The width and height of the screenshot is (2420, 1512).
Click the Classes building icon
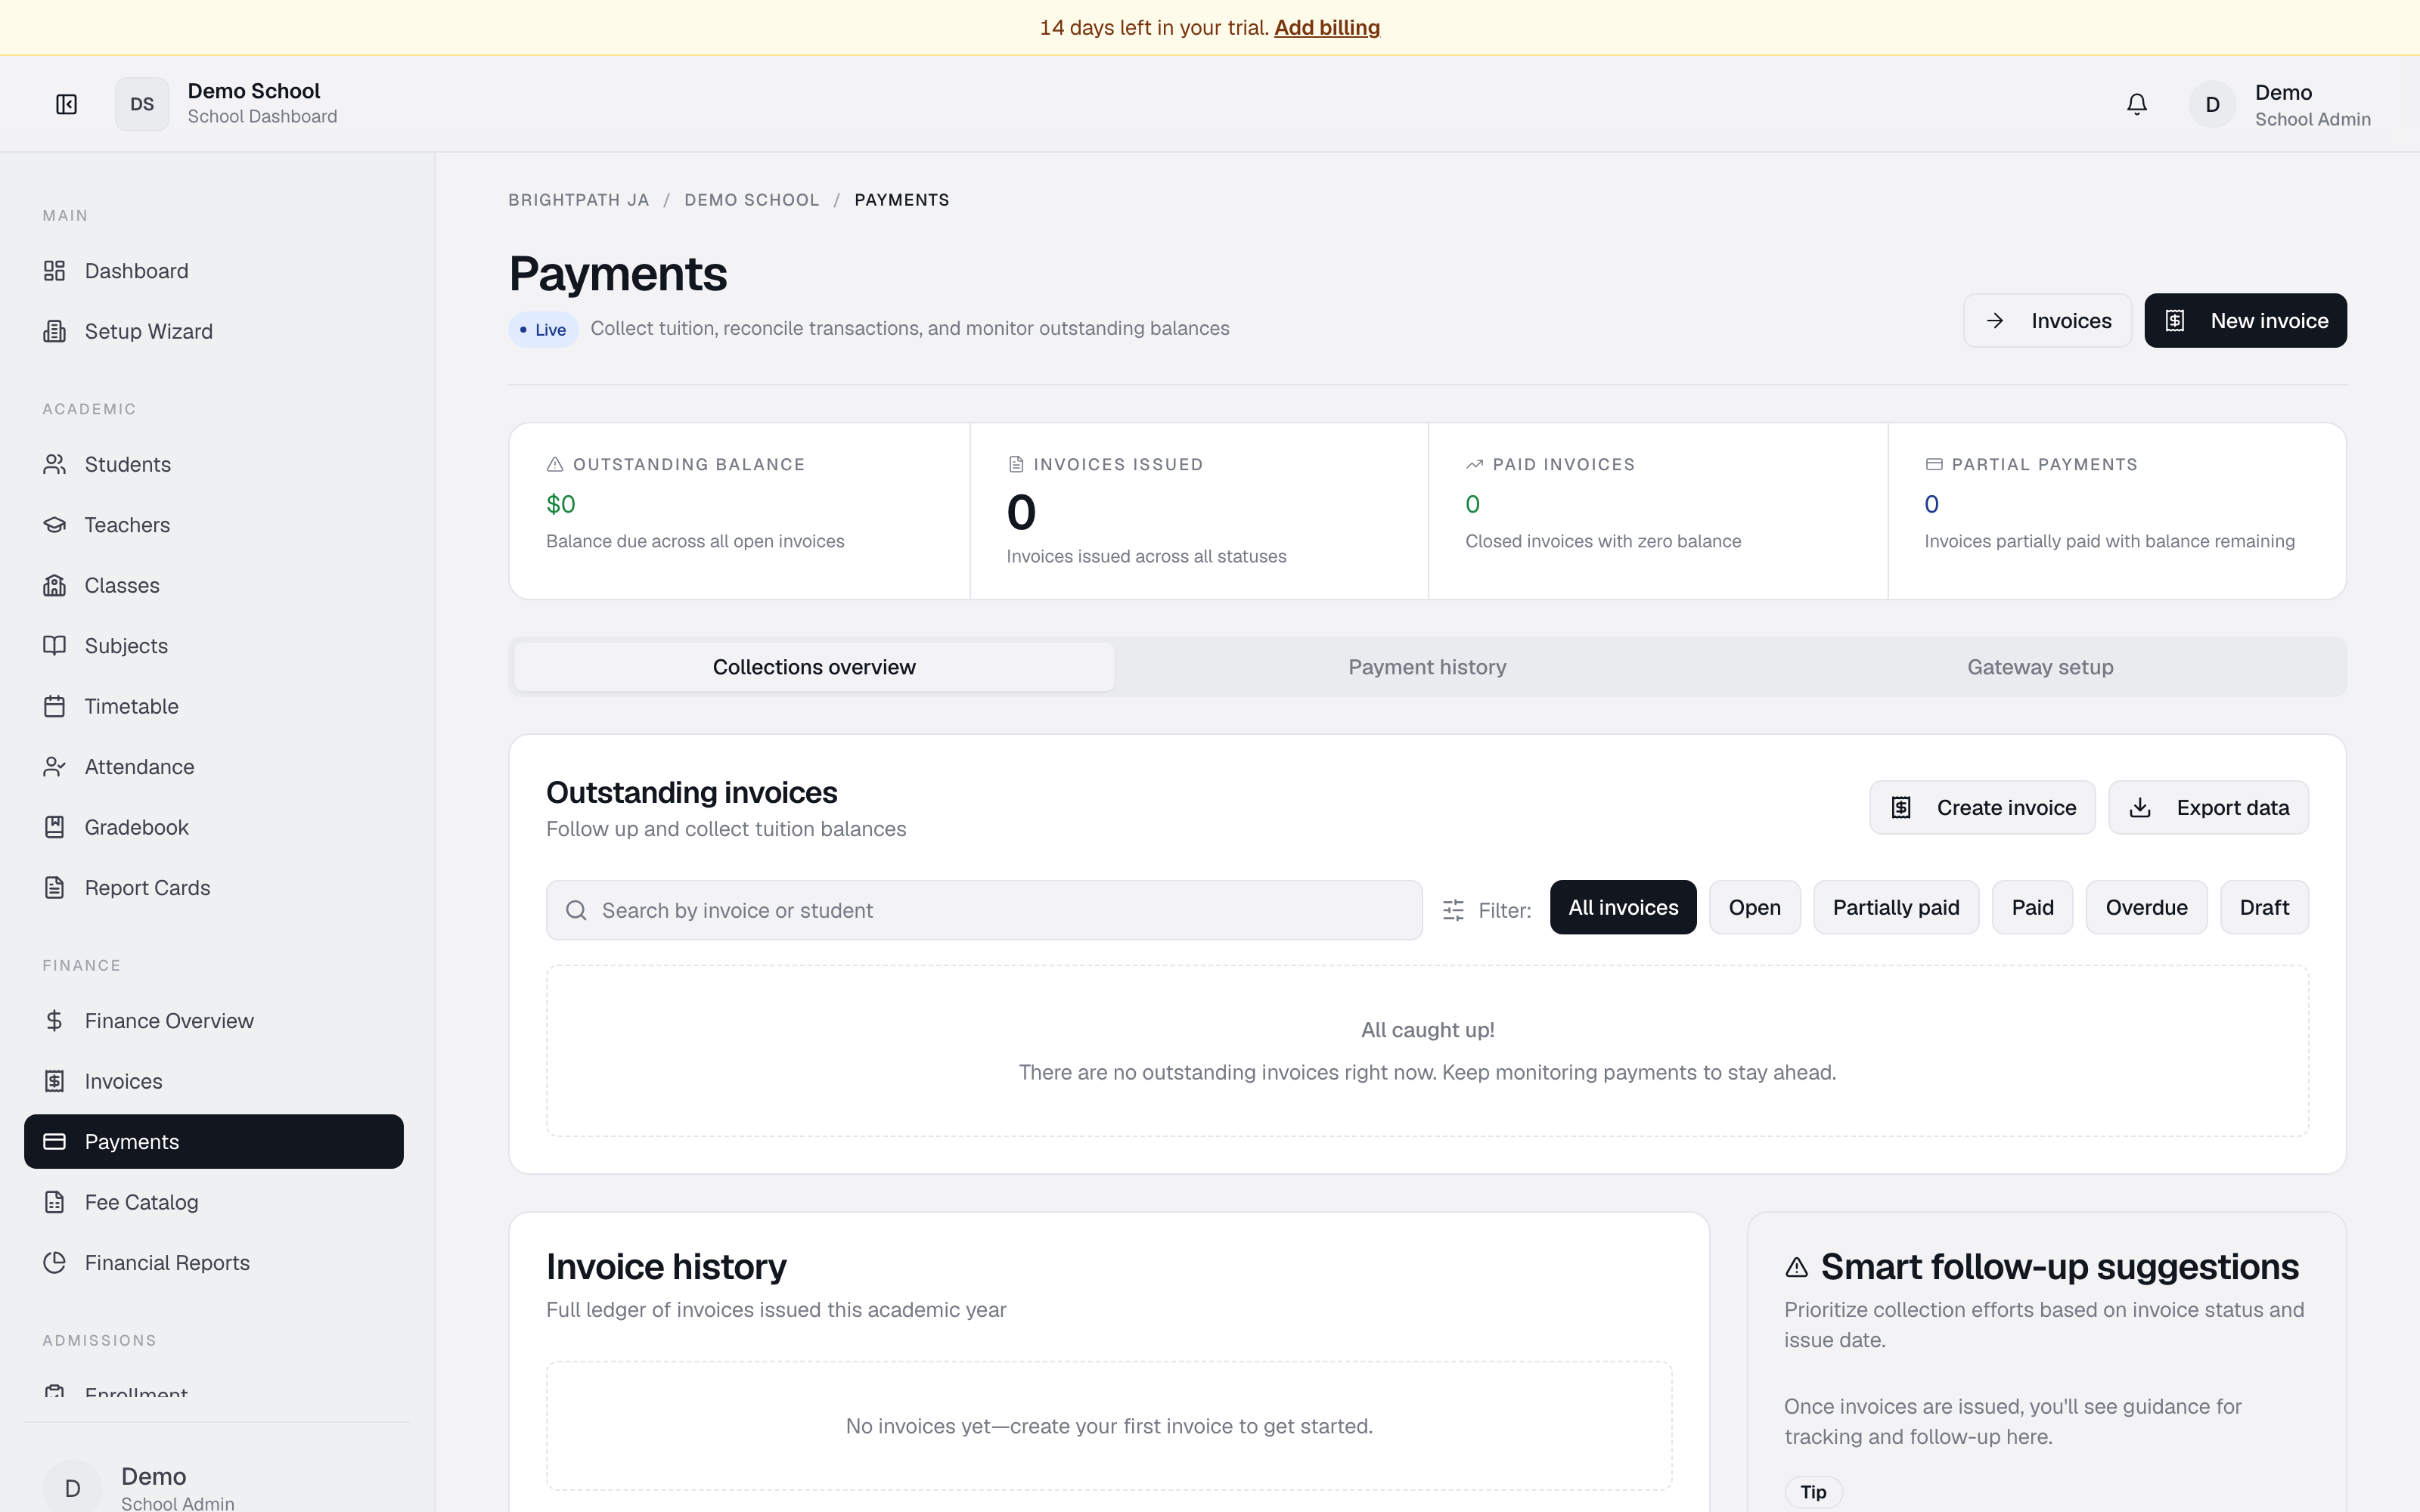pos(55,585)
